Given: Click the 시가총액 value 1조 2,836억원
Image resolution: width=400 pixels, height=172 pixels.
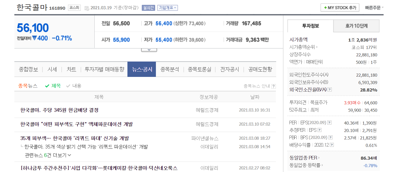Looking at the screenshot, I should (363, 40).
